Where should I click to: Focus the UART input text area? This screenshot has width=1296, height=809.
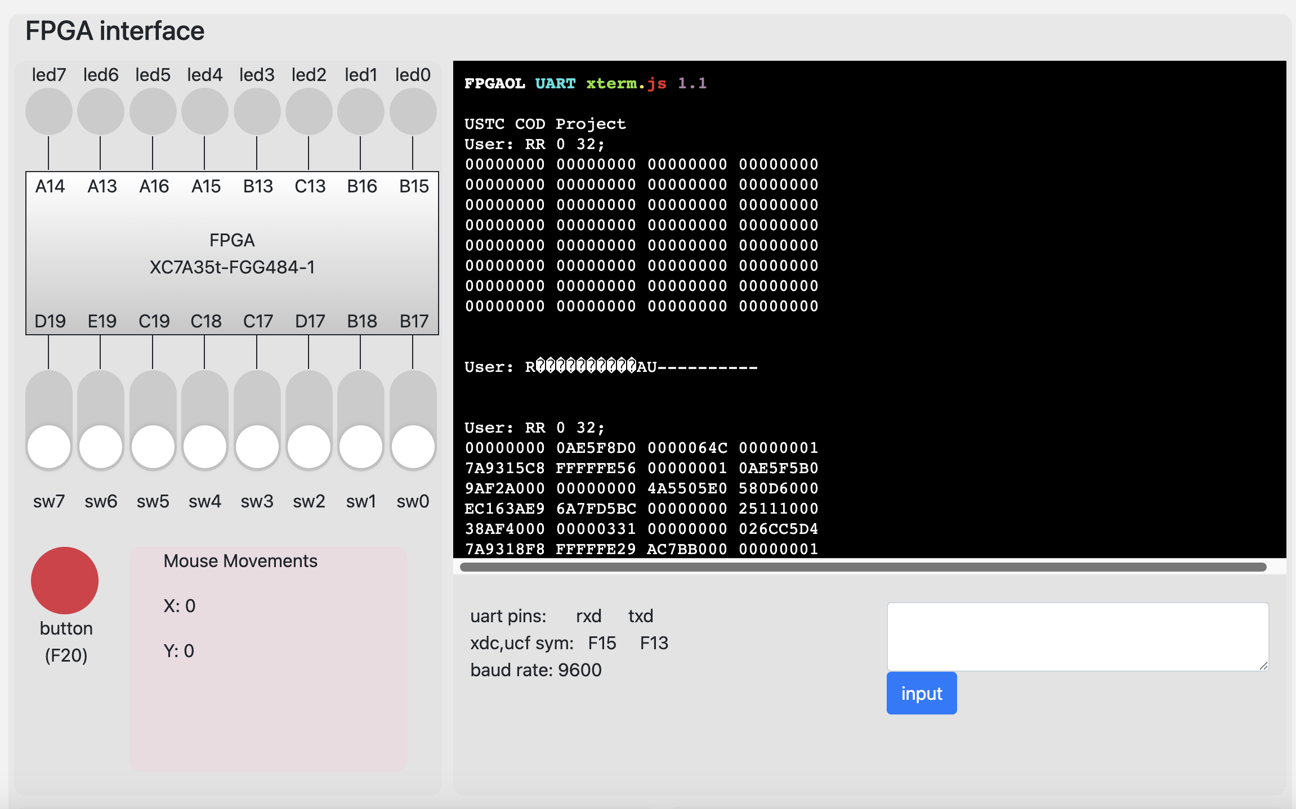click(1077, 636)
